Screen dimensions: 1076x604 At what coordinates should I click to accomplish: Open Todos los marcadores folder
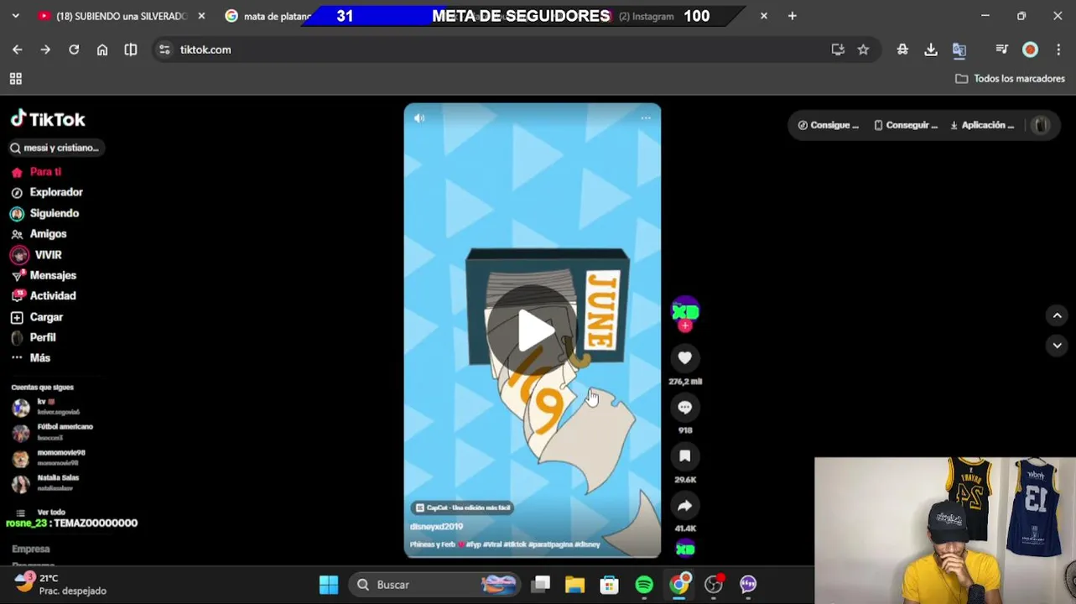coord(1011,79)
